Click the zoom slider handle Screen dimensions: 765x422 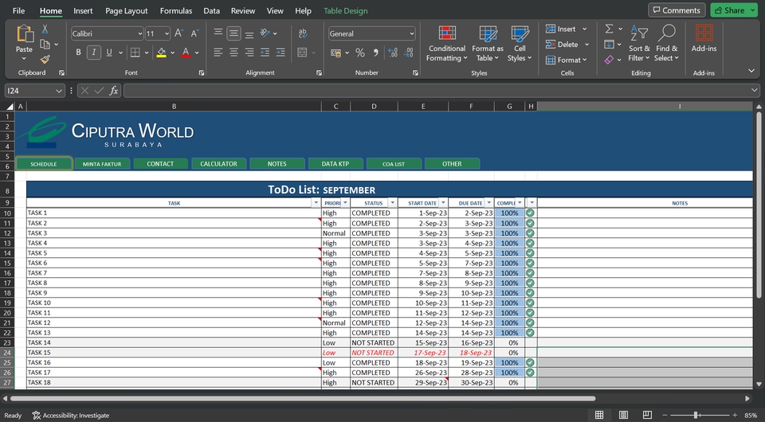696,415
